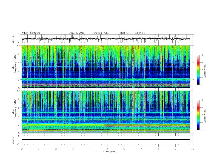Click the '0' tick on the time axis
Viewport: 217px width, 167px height.
coord(22,149)
